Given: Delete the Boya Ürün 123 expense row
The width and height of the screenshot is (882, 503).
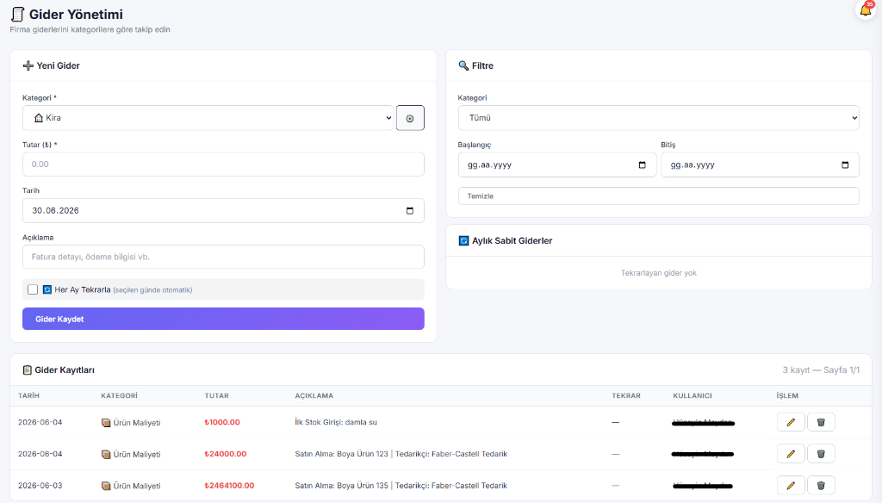Looking at the screenshot, I should click(x=821, y=454).
